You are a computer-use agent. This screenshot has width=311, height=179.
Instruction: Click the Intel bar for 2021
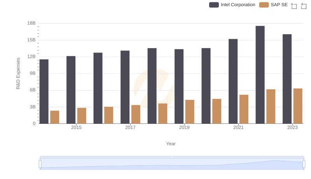[233, 82]
